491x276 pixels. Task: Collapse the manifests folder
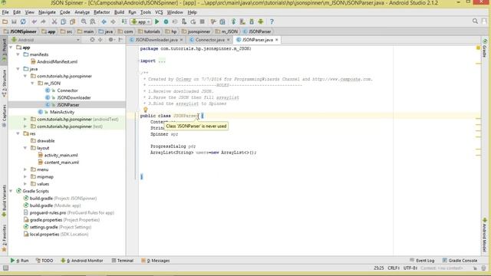click(18, 54)
